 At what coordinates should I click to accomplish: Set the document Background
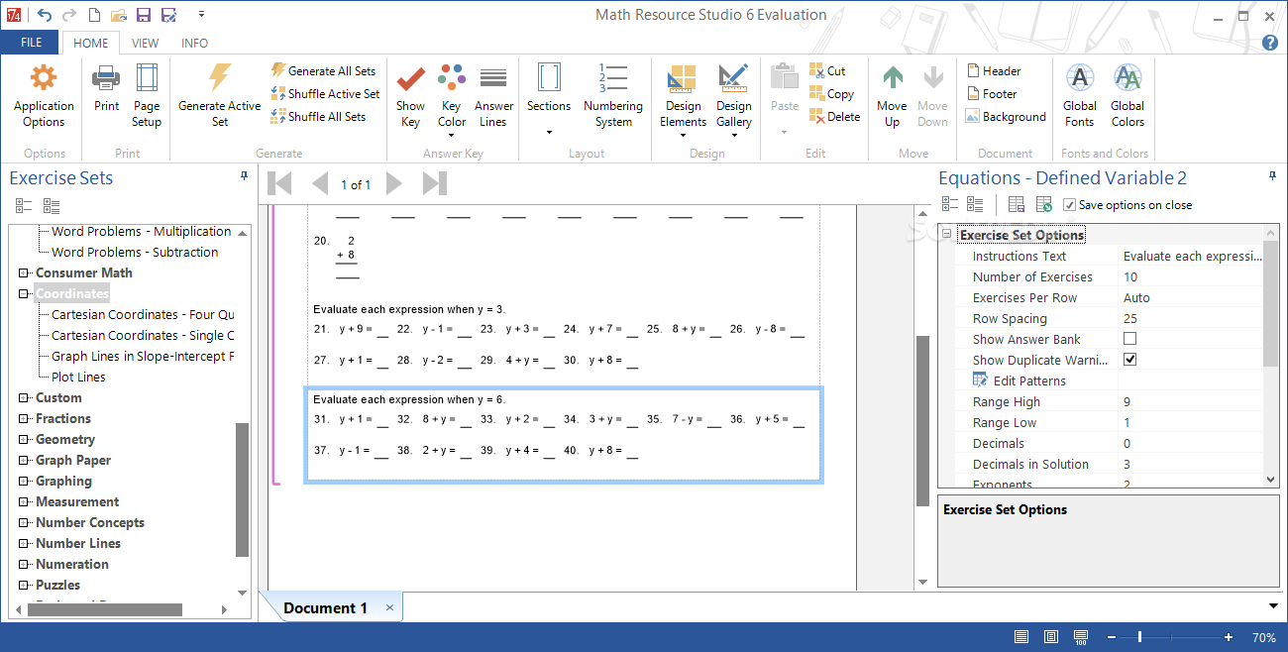(x=1006, y=117)
